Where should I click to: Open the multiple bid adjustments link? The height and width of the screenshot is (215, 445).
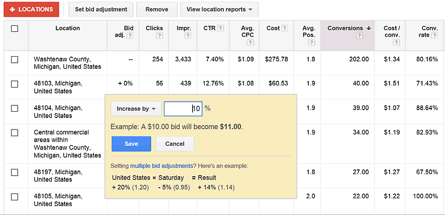point(161,166)
